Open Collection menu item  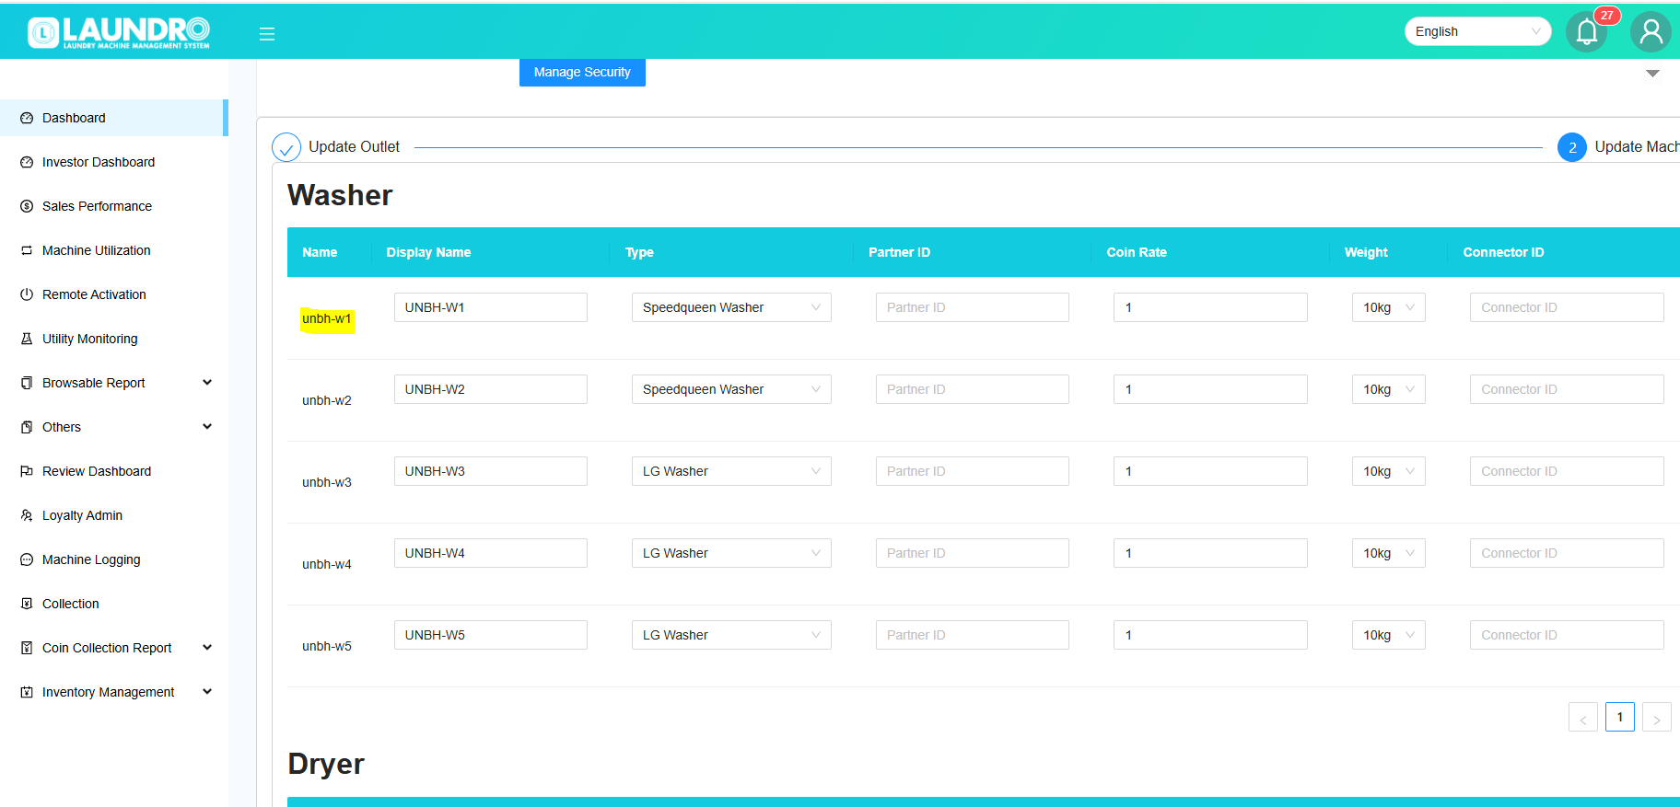[x=114, y=604]
